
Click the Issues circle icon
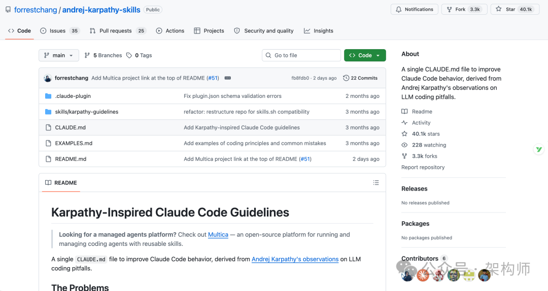pyautogui.click(x=43, y=31)
